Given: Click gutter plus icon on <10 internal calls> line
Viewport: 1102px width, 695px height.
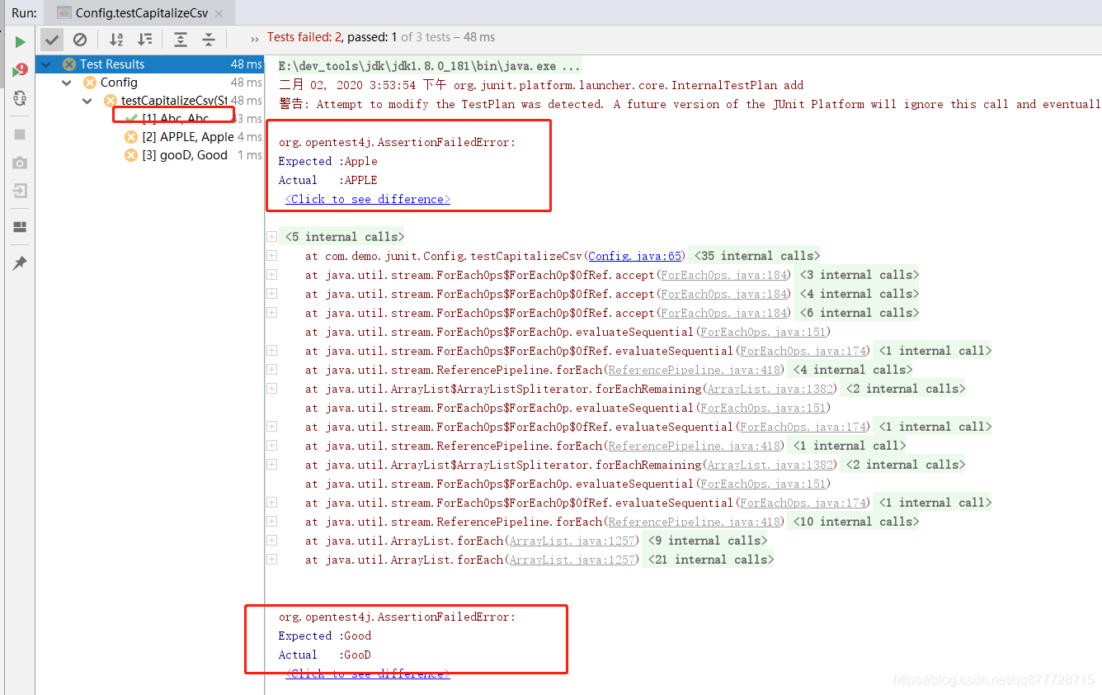Looking at the screenshot, I should click(271, 522).
